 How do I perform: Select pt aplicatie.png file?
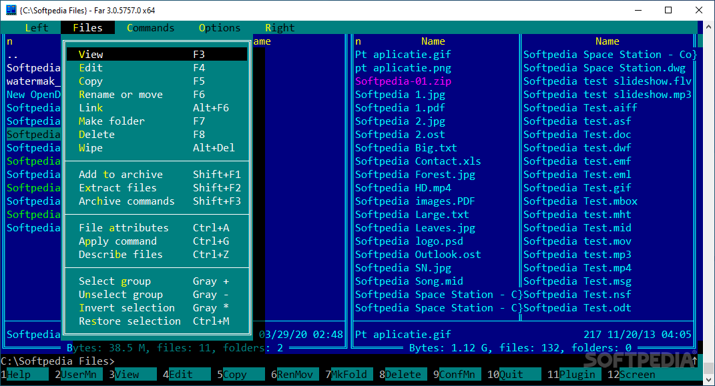(403, 68)
